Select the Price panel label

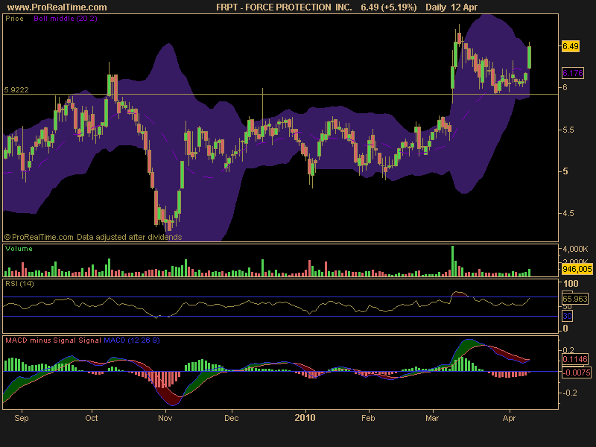coord(14,18)
